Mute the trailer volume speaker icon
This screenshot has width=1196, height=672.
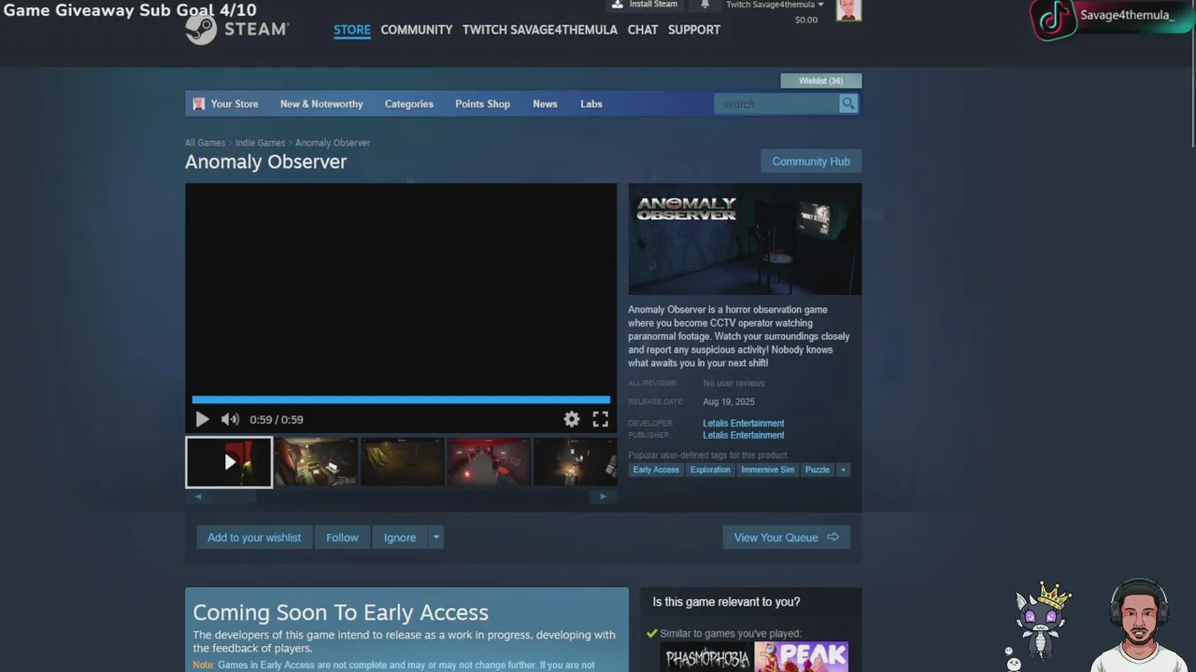[230, 420]
